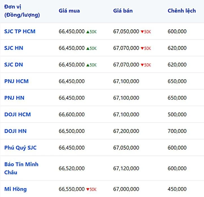
Task: Select Phú Quý SJC spread 600,000
Action: pos(177,148)
